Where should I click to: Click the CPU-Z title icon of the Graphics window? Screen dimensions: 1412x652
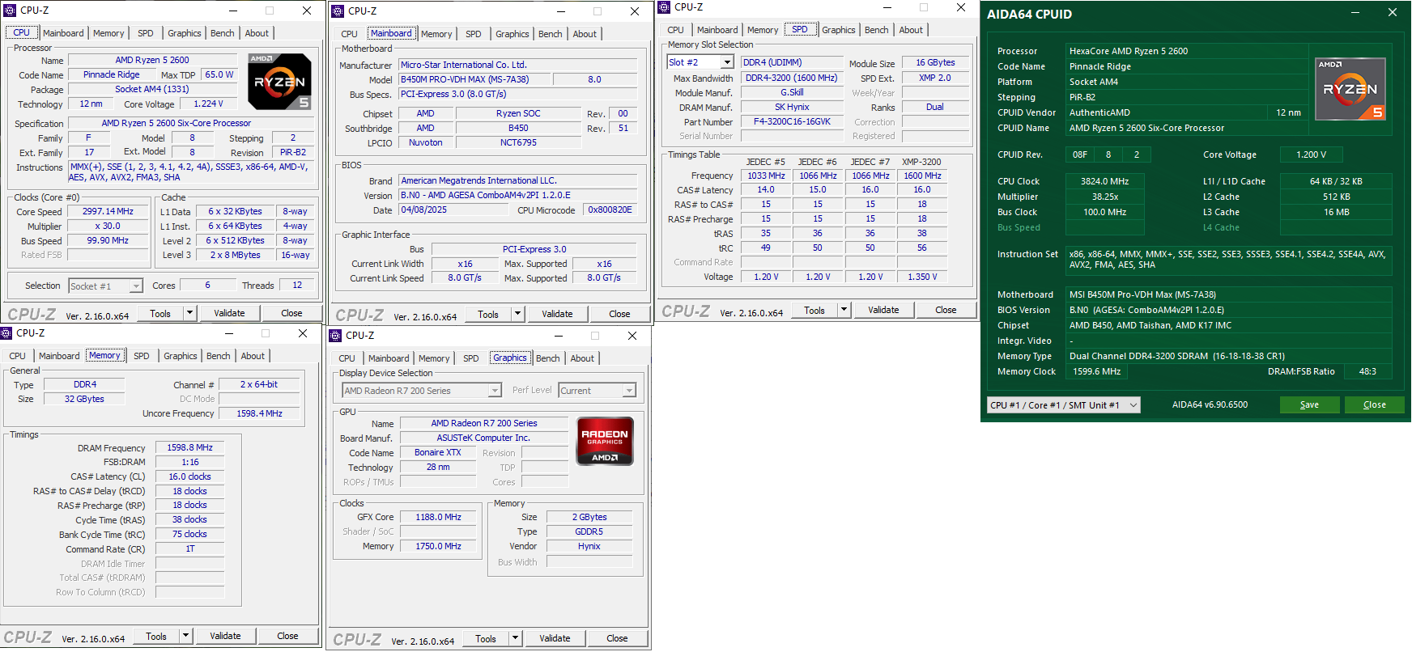(335, 335)
